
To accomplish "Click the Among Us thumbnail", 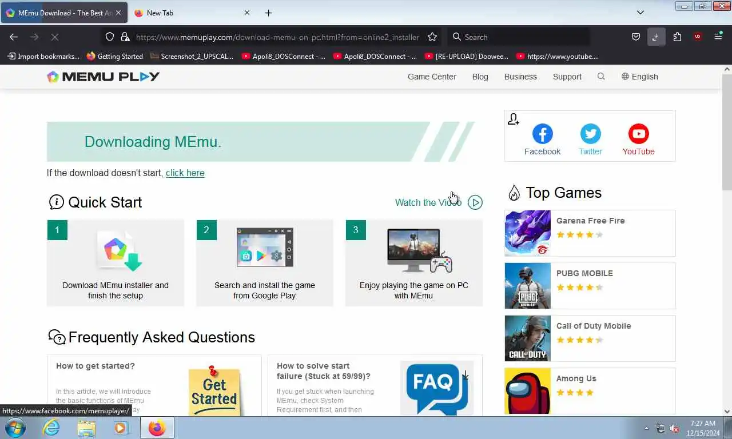I will [x=528, y=391].
